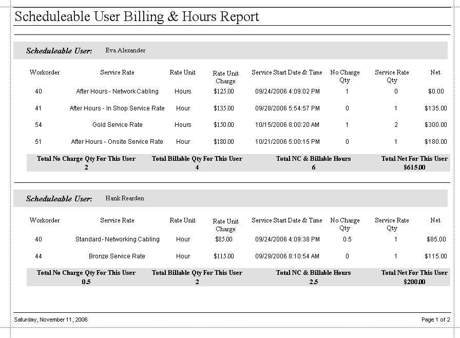
Task: Click the 'Page 1 of 2' footer text
Action: point(436,320)
